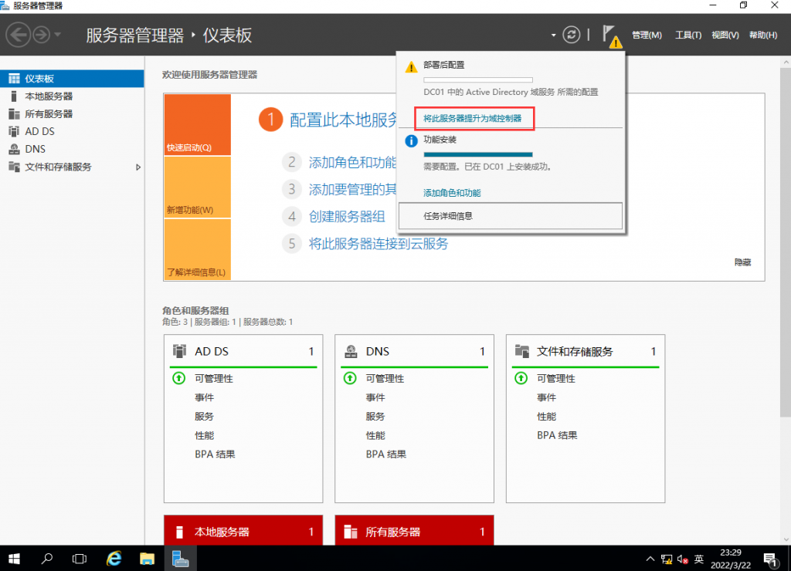Click the DNS tile icon
791x571 pixels.
click(351, 351)
